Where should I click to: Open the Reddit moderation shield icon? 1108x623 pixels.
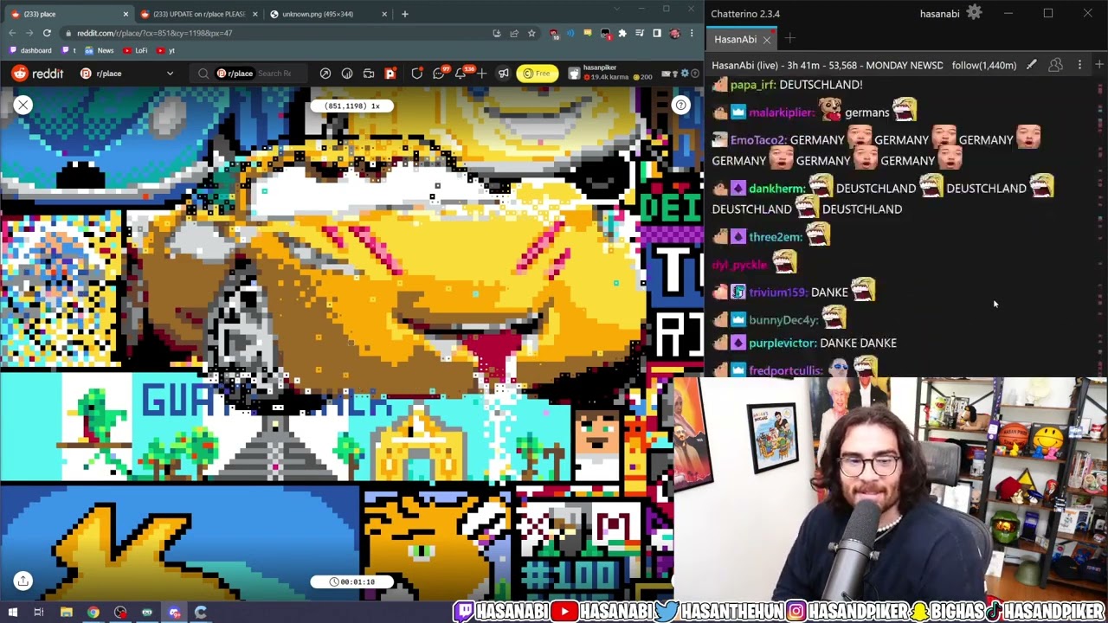pyautogui.click(x=417, y=74)
